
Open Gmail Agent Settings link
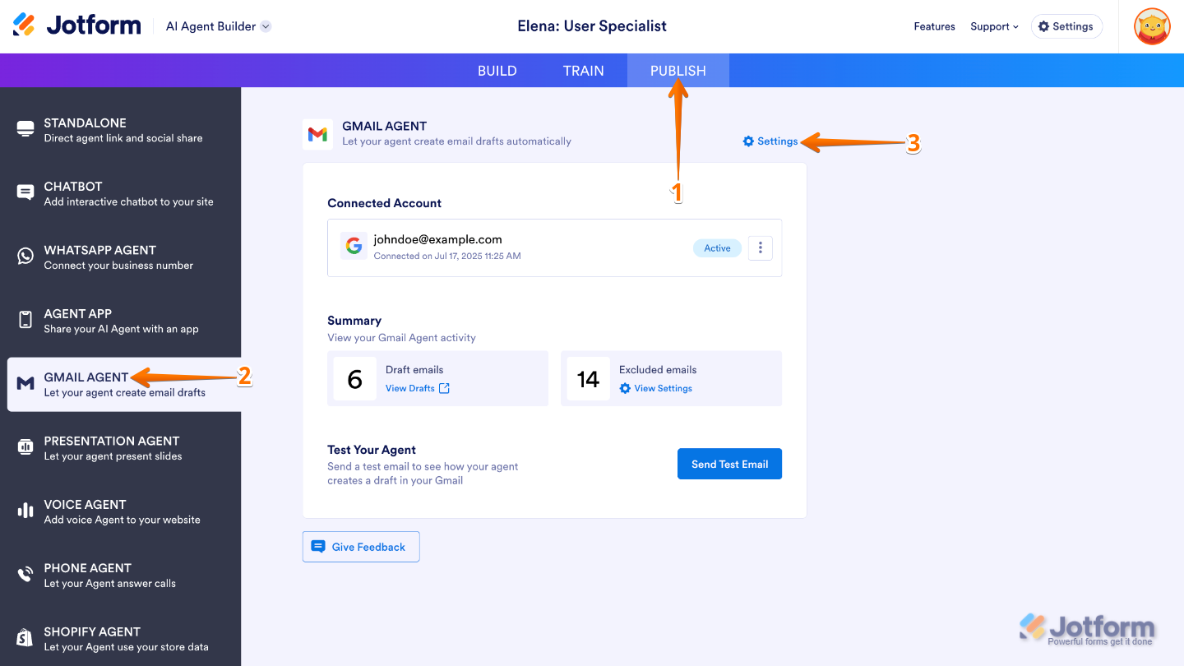(770, 141)
